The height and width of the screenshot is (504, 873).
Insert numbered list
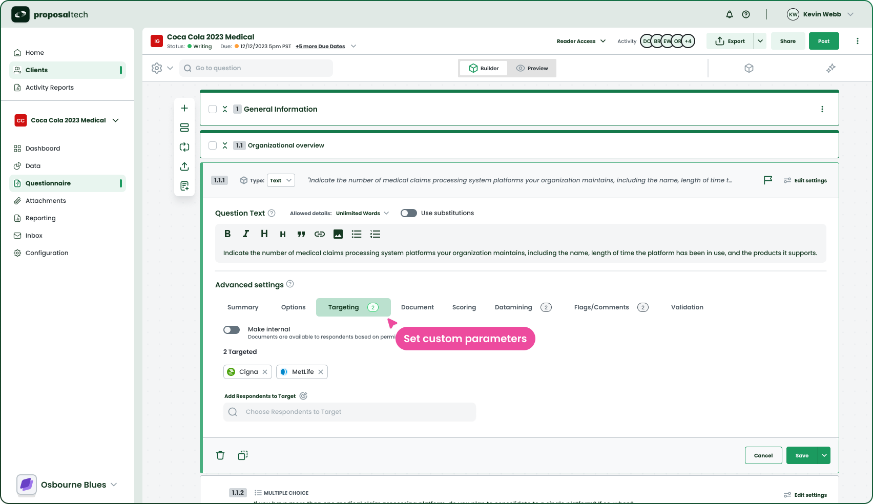click(x=375, y=234)
